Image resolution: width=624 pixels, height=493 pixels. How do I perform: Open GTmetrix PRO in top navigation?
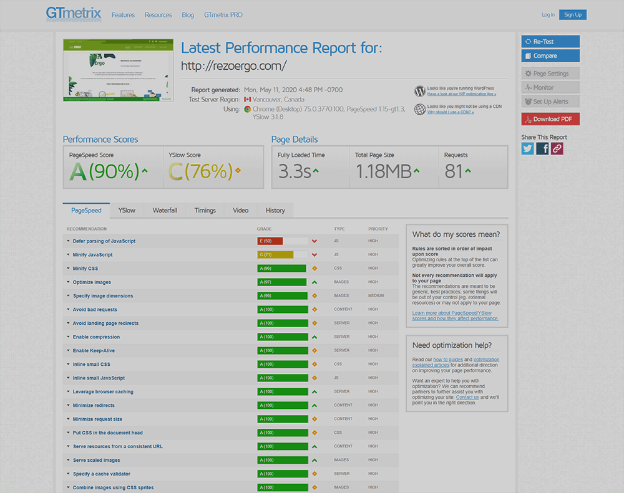(223, 15)
